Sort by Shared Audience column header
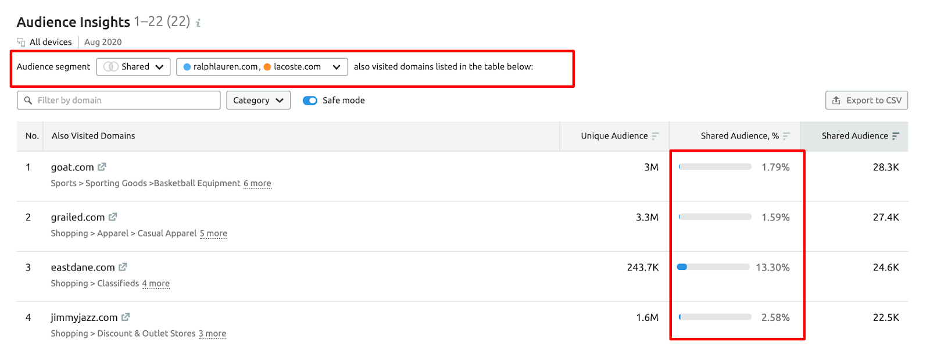Image resolution: width=930 pixels, height=346 pixels. 854,136
